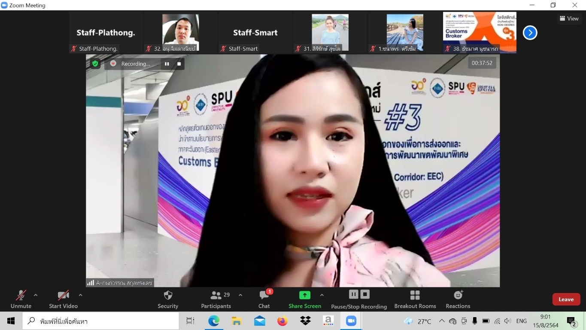Select participant 31 video thumbnail

tap(330, 33)
